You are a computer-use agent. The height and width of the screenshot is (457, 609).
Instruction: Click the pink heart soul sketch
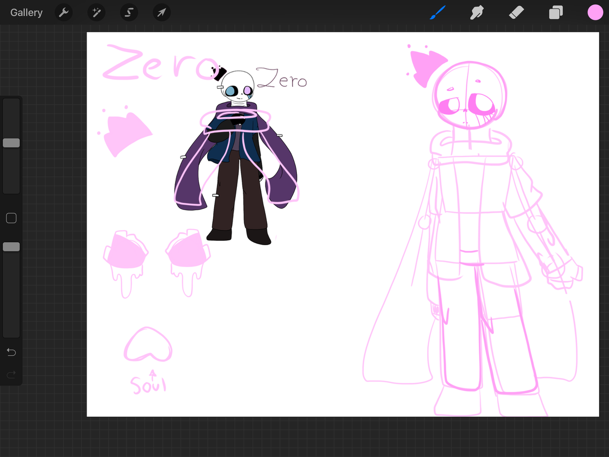(x=148, y=344)
